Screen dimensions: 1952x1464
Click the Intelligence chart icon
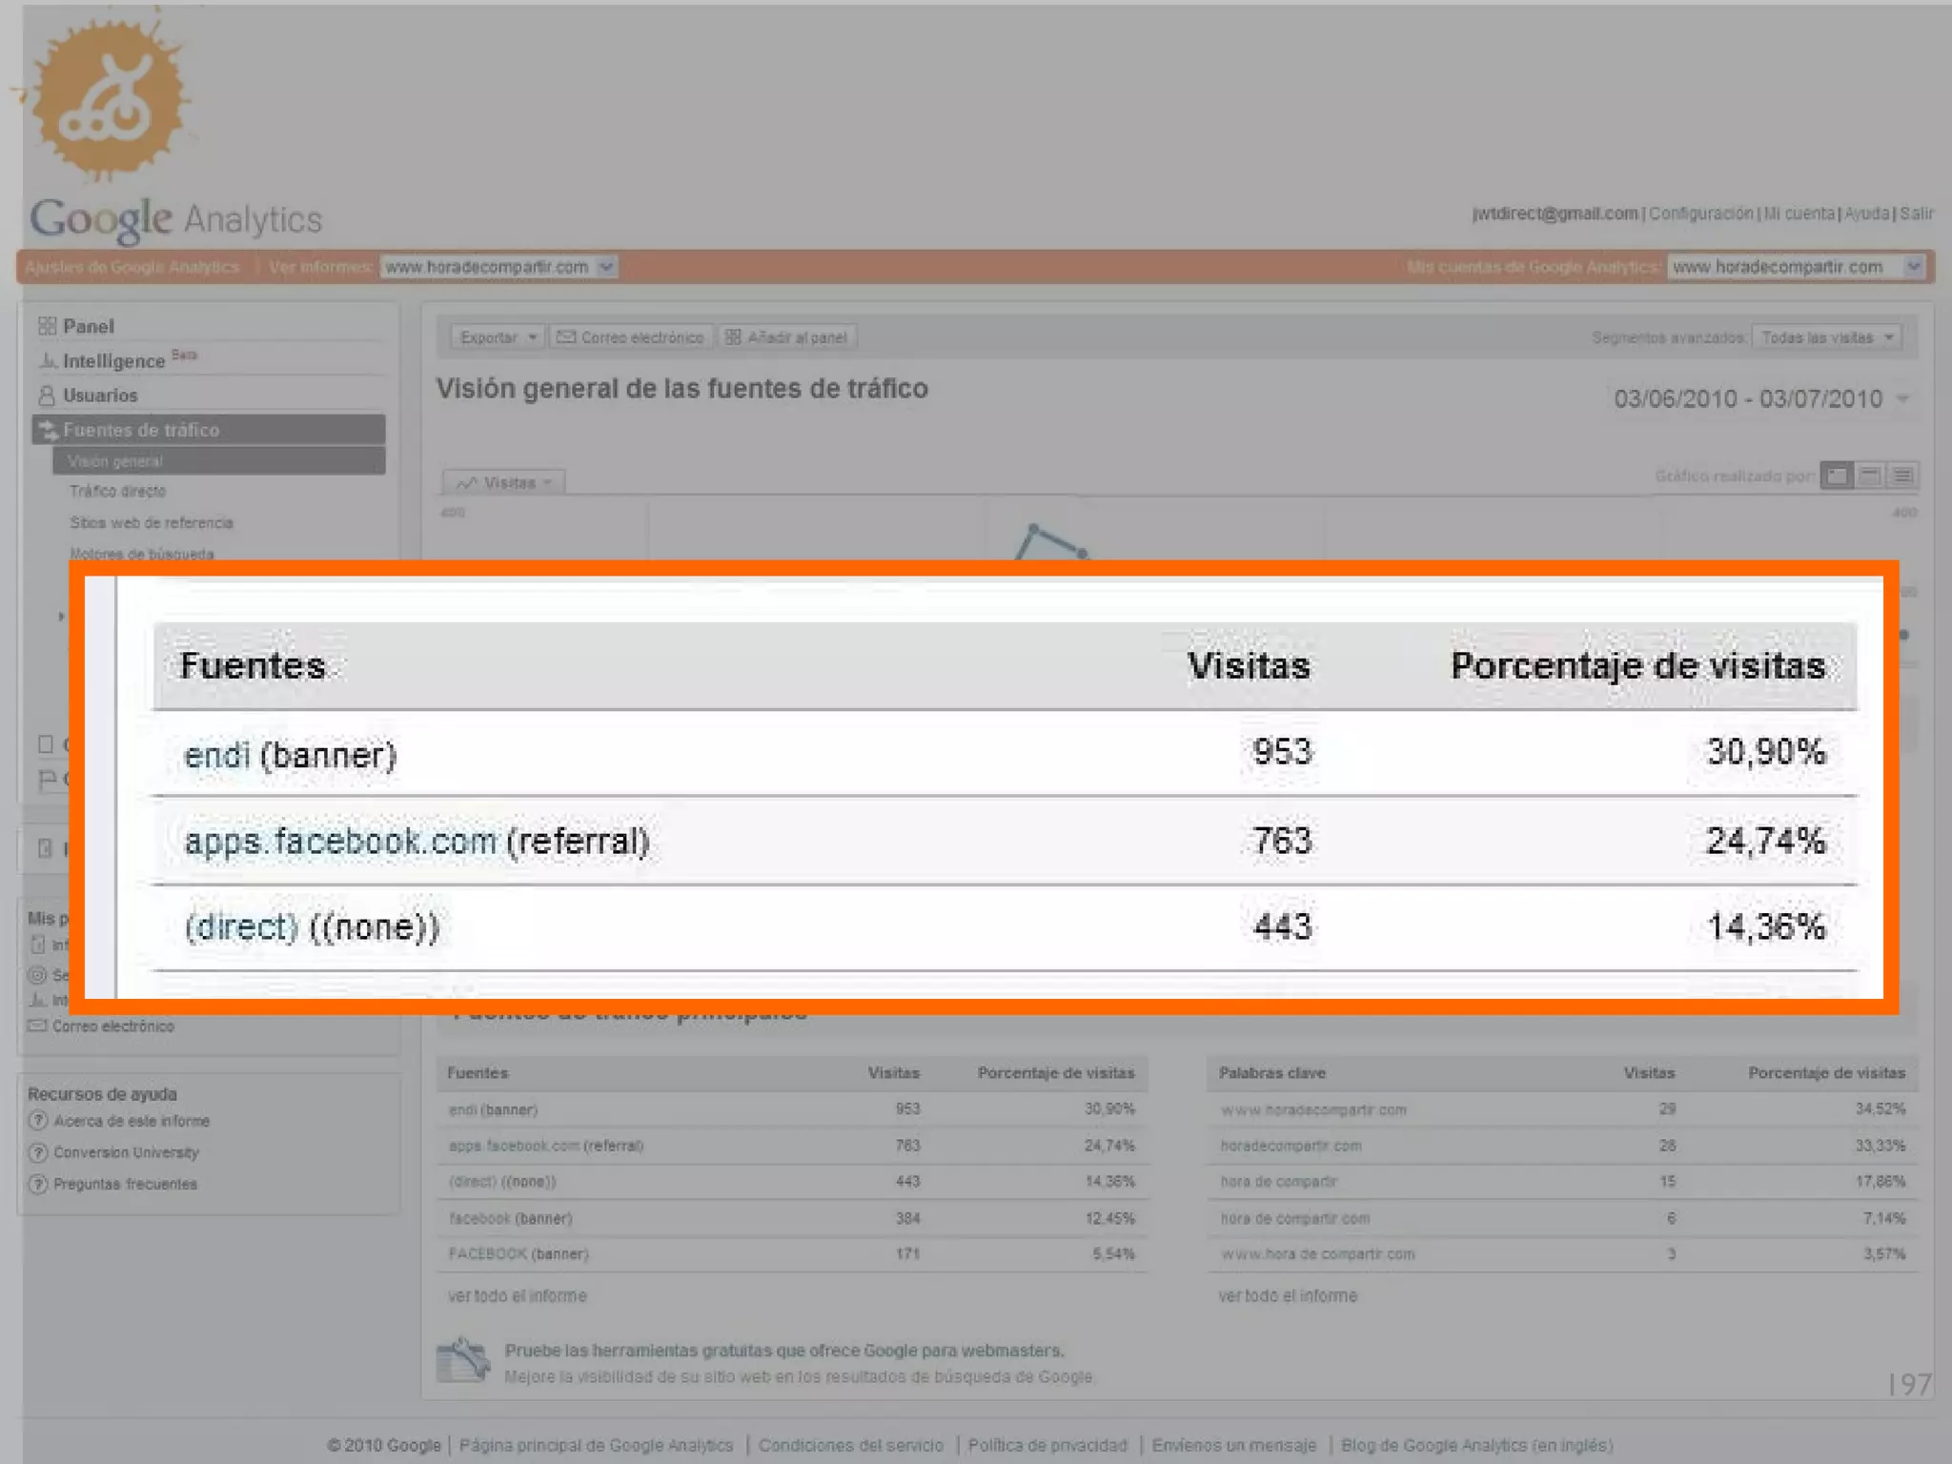[47, 361]
